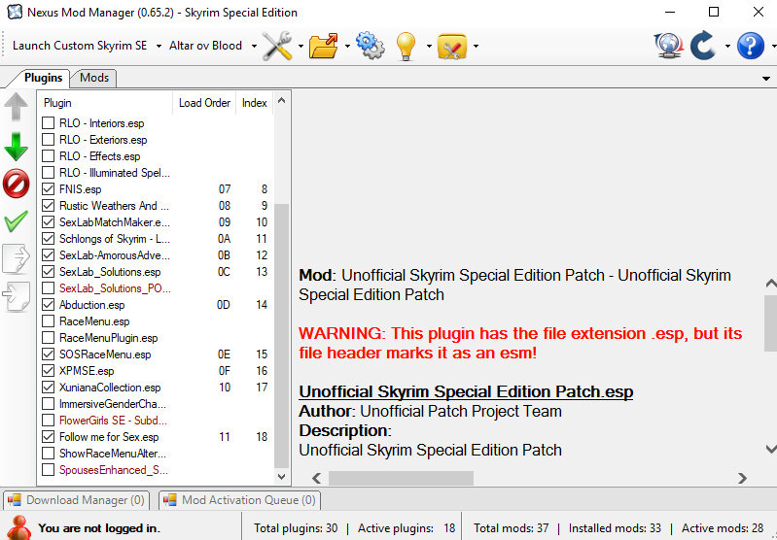Toggle SOSRaceMenu.esp checkbox
777x540 pixels.
[x=48, y=354]
